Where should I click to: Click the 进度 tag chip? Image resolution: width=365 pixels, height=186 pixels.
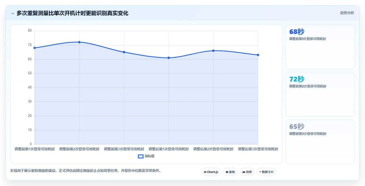point(247,172)
